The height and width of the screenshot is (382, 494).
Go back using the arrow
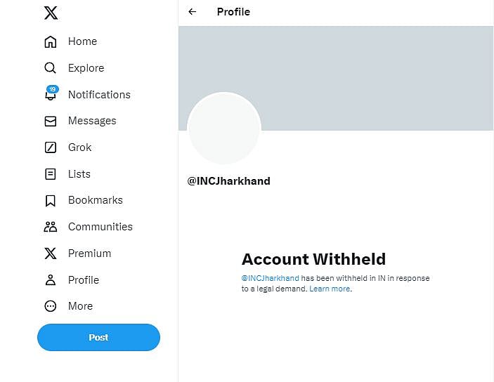(x=193, y=12)
